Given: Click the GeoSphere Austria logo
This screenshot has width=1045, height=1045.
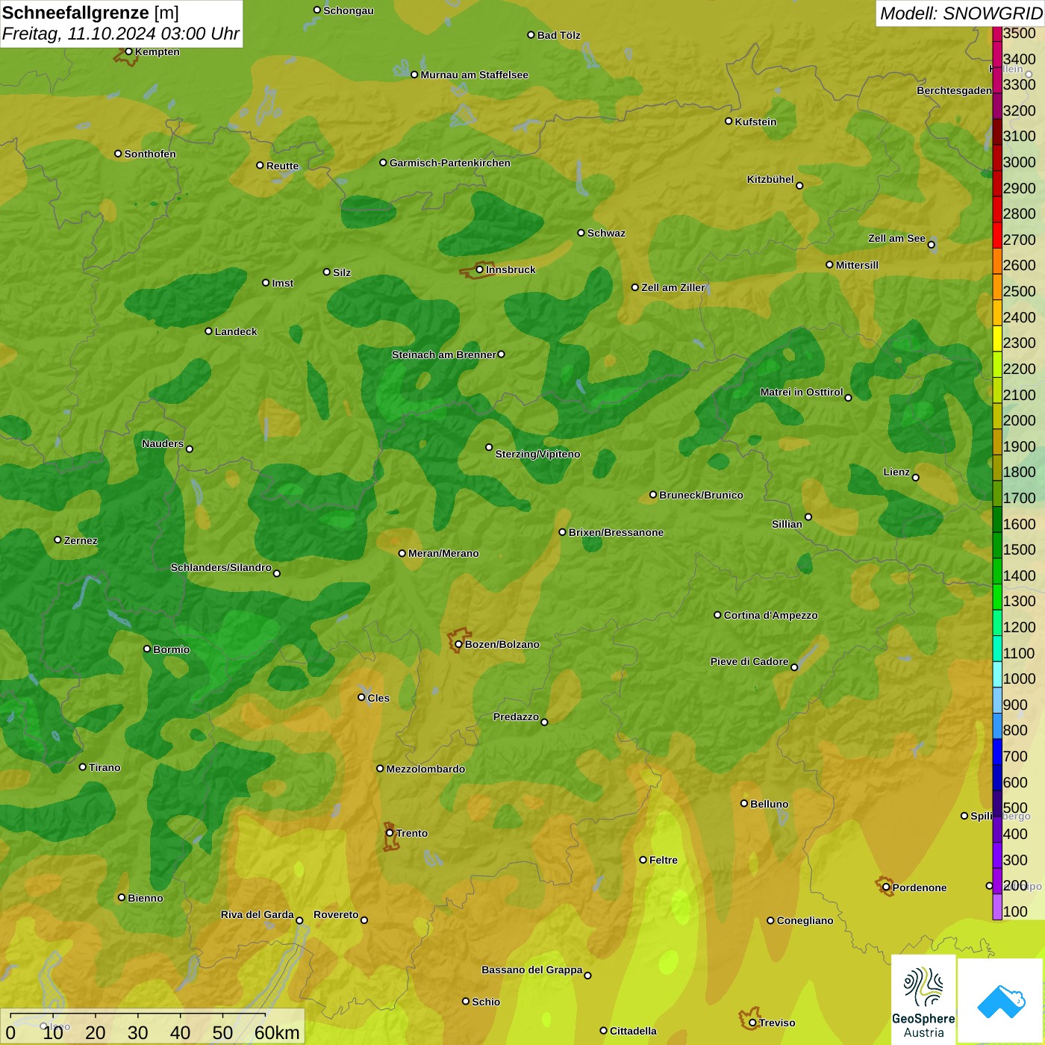Looking at the screenshot, I should pyautogui.click(x=923, y=999).
